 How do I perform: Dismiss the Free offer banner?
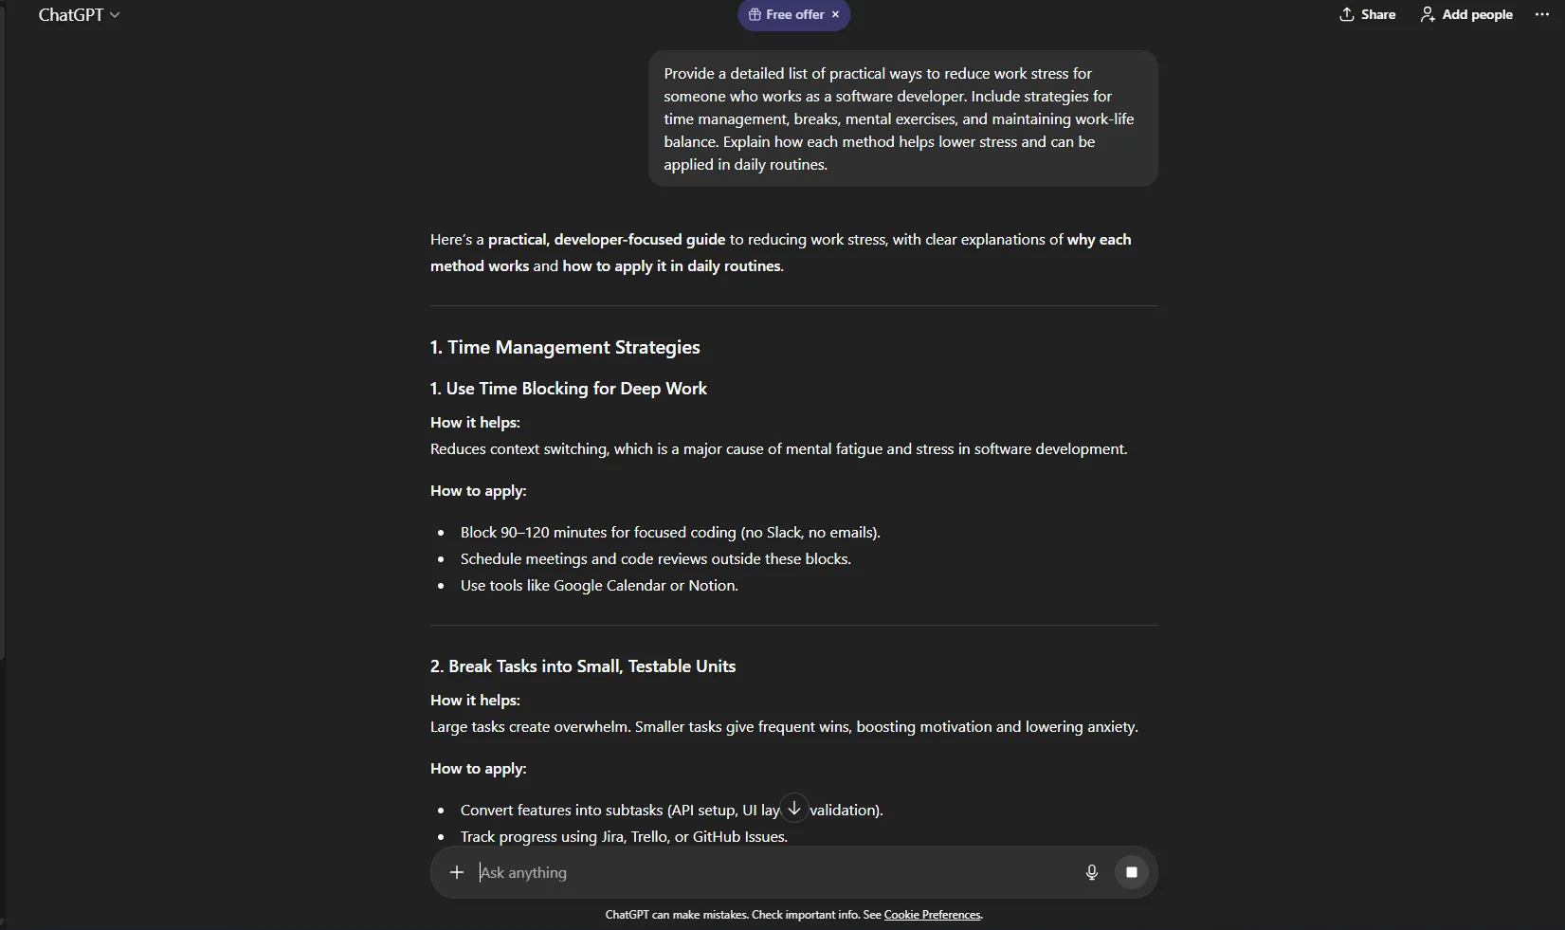tap(835, 15)
